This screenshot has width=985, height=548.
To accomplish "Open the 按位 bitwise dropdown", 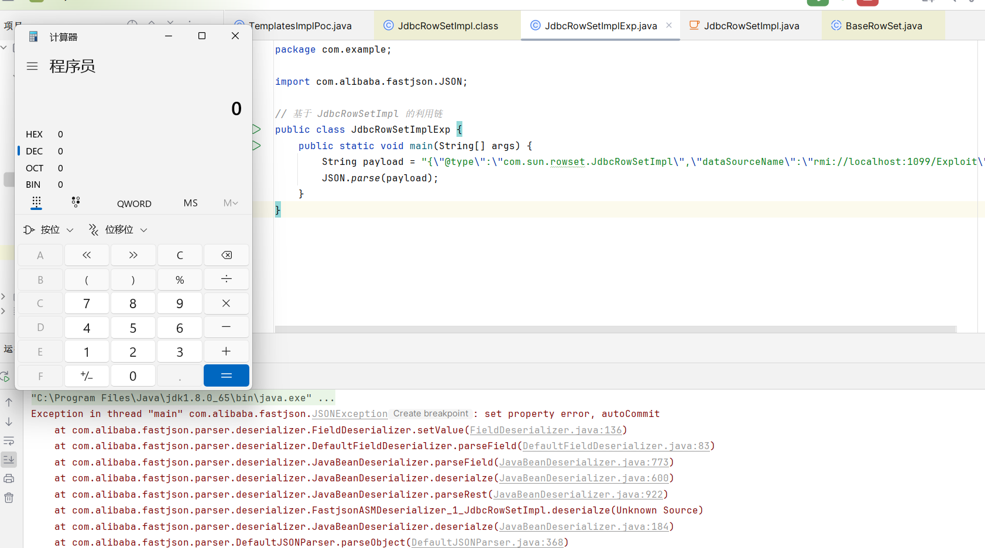I will click(x=49, y=230).
